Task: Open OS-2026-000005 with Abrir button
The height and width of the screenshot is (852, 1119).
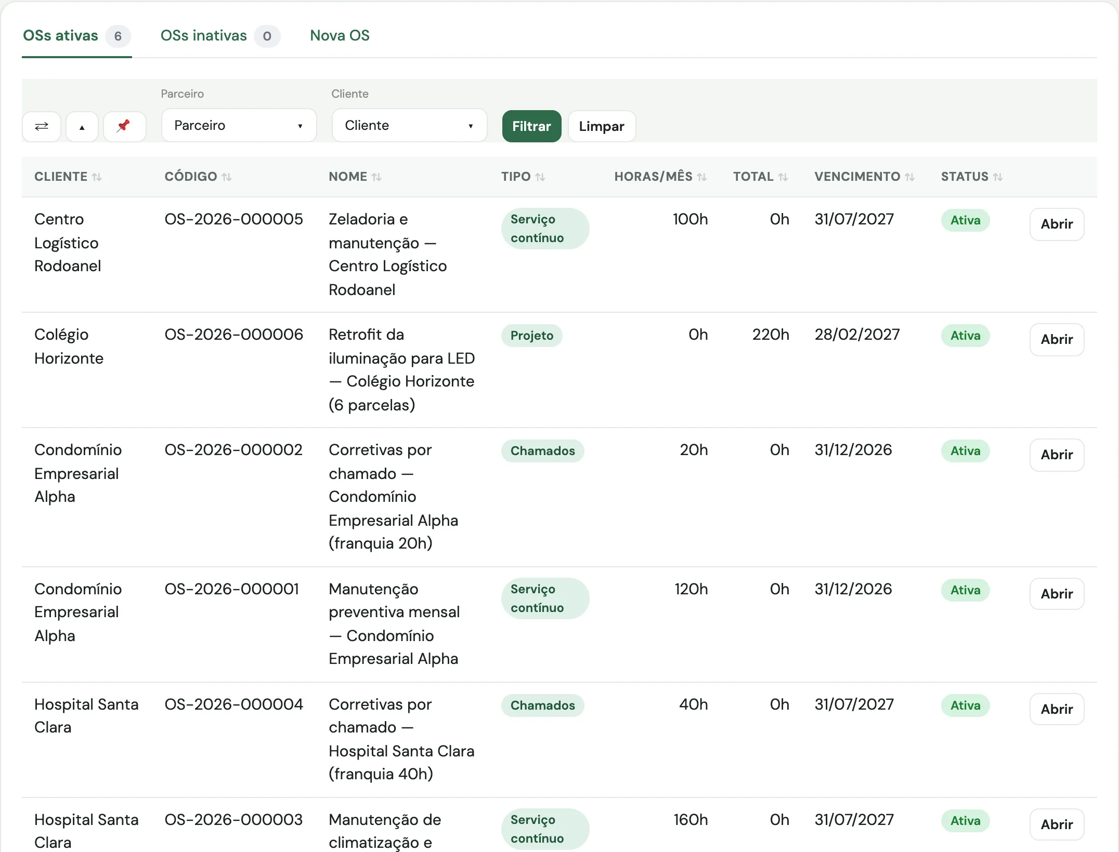Action: [1057, 224]
